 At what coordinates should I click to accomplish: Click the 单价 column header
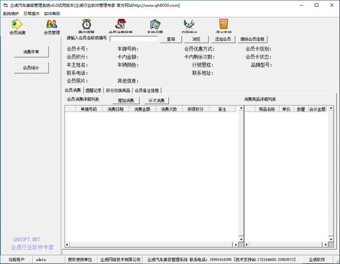286,109
